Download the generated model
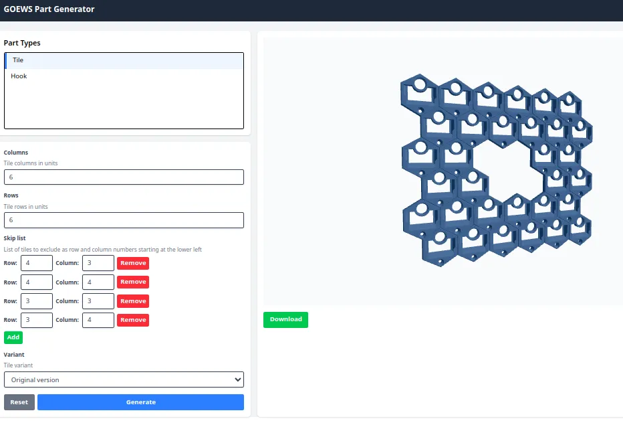Viewport: 623px width, 429px height. click(x=285, y=319)
